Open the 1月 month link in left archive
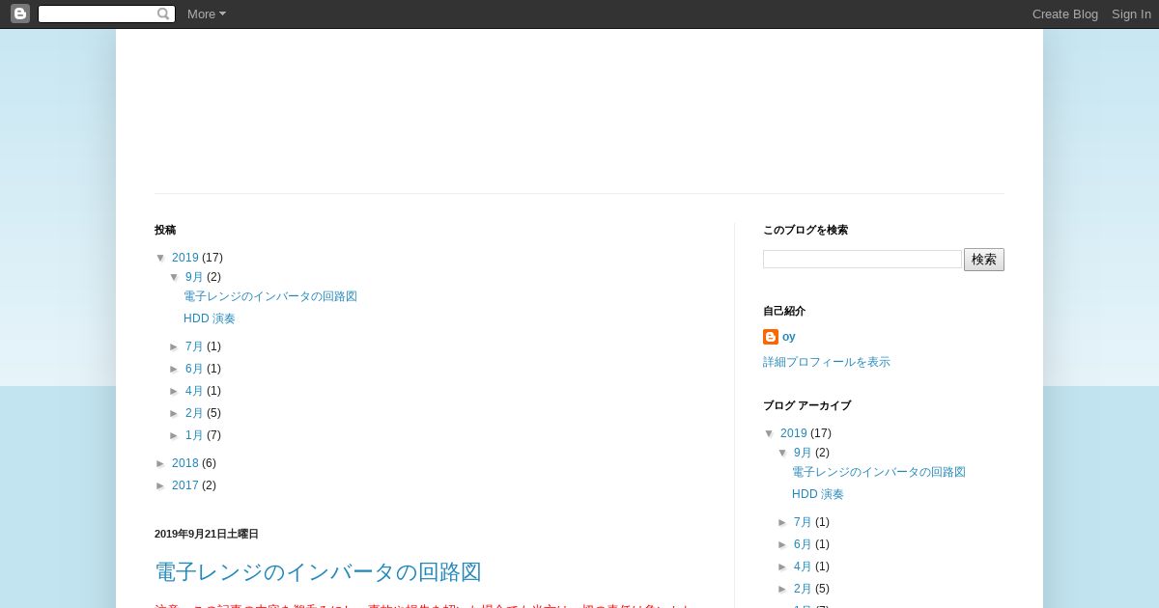The image size is (1159, 608). click(x=194, y=435)
